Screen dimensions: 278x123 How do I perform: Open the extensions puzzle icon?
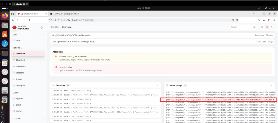point(269,20)
